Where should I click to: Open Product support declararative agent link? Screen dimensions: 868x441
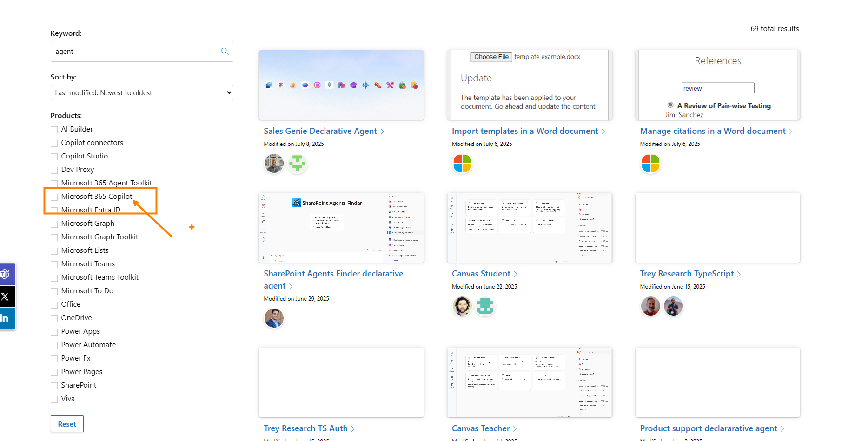click(709, 428)
